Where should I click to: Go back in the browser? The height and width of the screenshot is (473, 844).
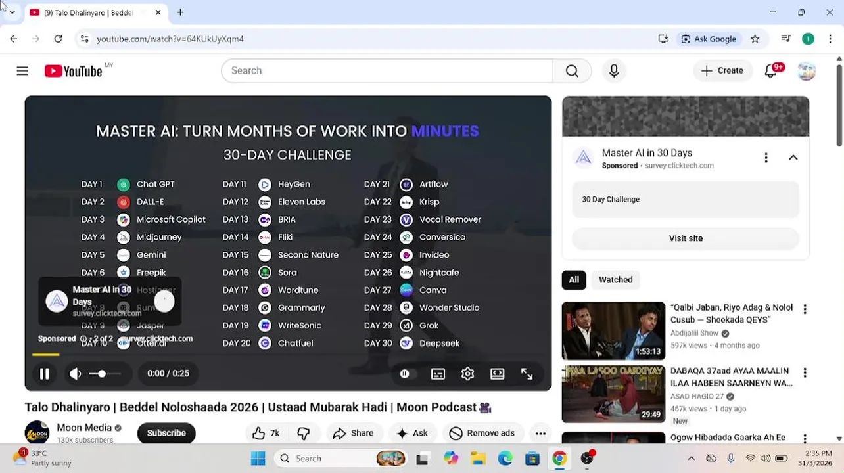[x=14, y=39]
